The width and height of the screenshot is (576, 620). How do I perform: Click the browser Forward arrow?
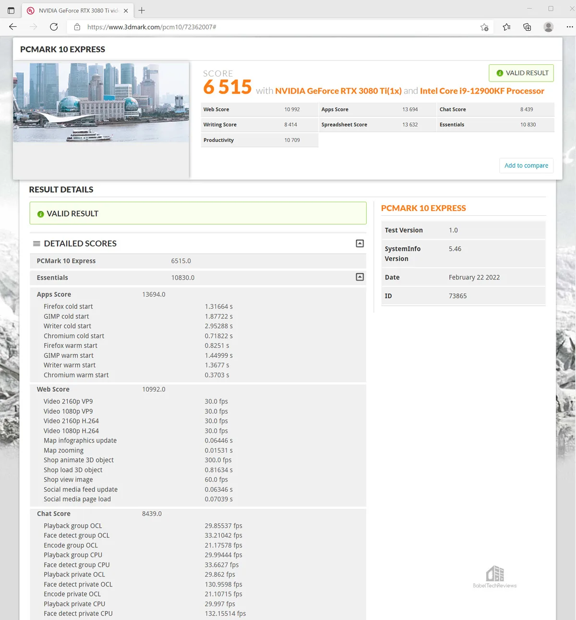click(33, 27)
